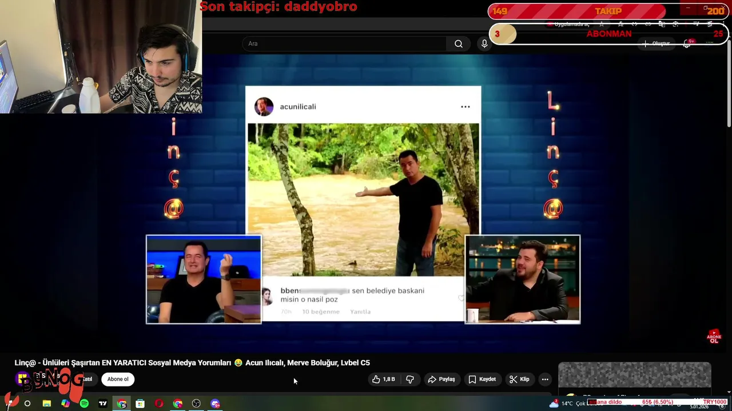
Task: Like the video with thumbs-up button
Action: (x=384, y=379)
